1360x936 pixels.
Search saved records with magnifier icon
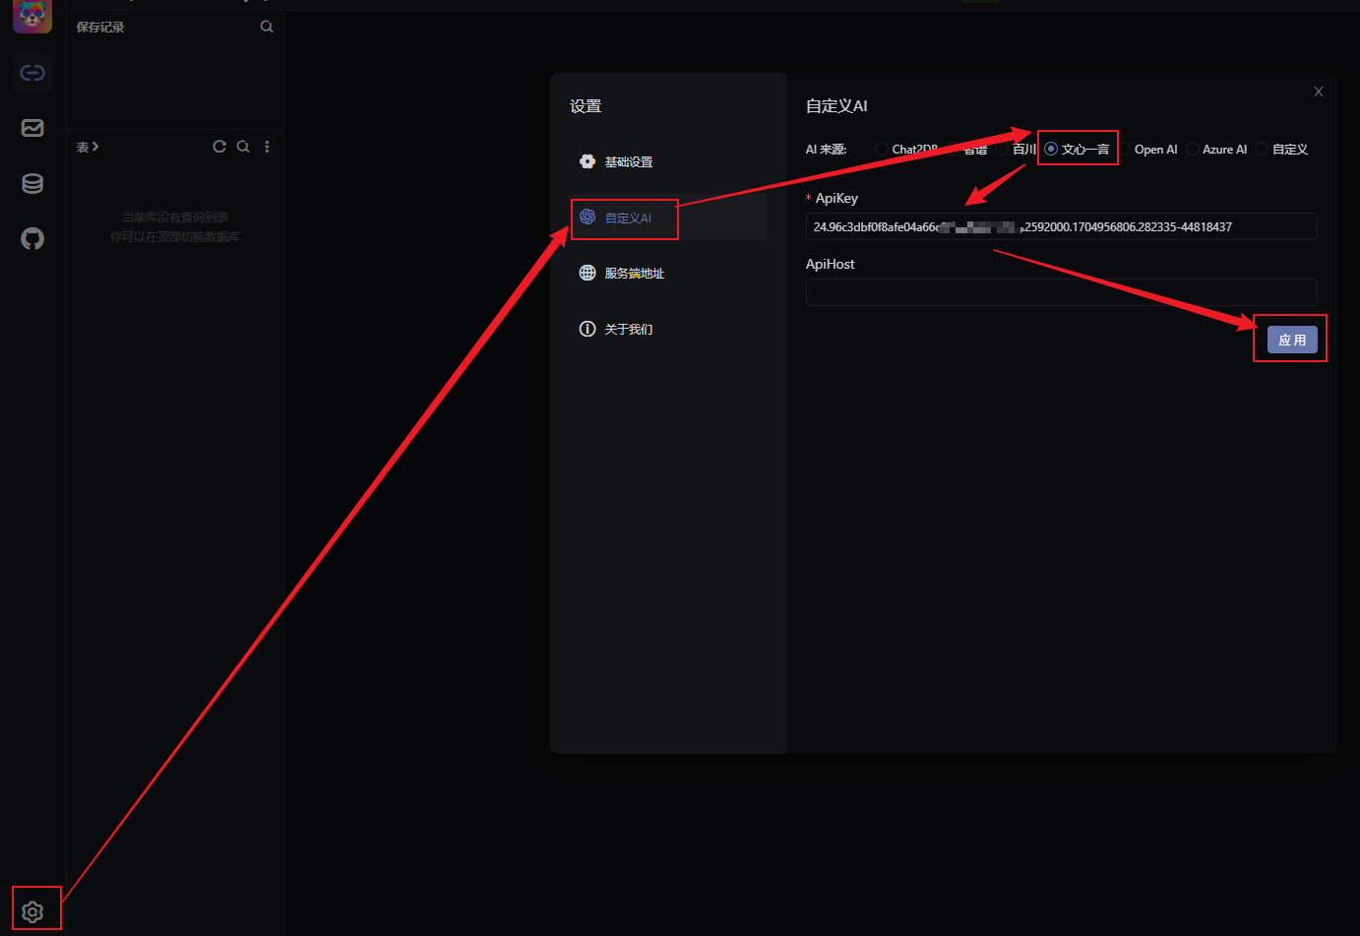267,27
